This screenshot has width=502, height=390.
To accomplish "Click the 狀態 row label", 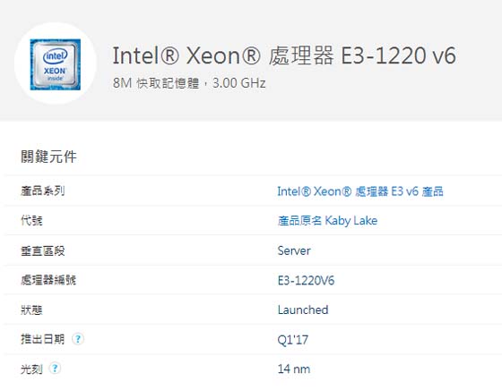I will point(31,309).
